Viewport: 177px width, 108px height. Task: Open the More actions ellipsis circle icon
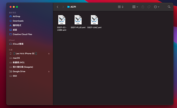(155, 7)
